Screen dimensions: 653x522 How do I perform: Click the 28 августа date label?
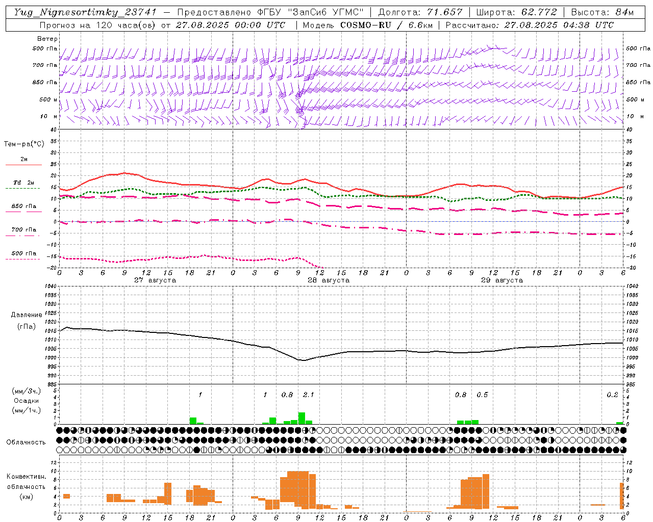tap(329, 280)
